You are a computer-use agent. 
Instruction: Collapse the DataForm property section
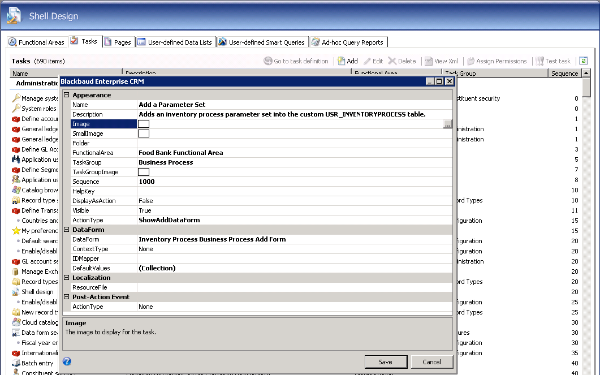(x=66, y=230)
